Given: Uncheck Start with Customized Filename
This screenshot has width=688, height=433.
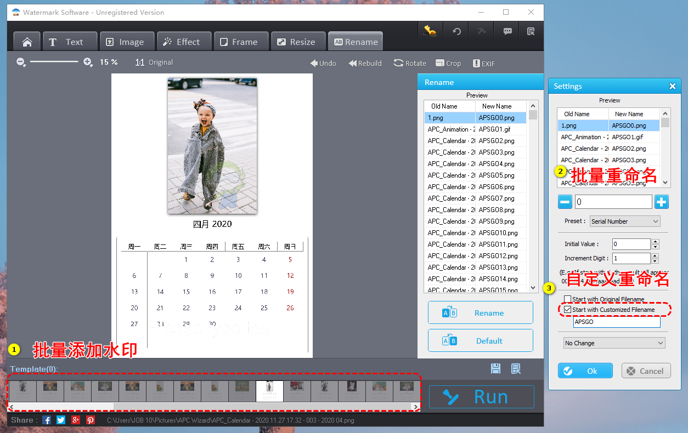Looking at the screenshot, I should tap(568, 310).
